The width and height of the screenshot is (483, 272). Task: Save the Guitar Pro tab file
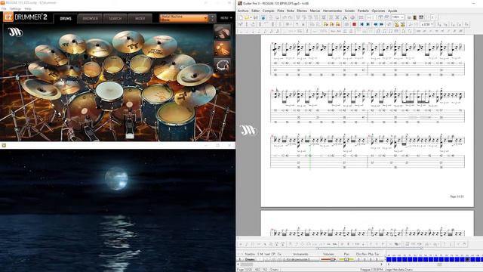click(x=255, y=17)
